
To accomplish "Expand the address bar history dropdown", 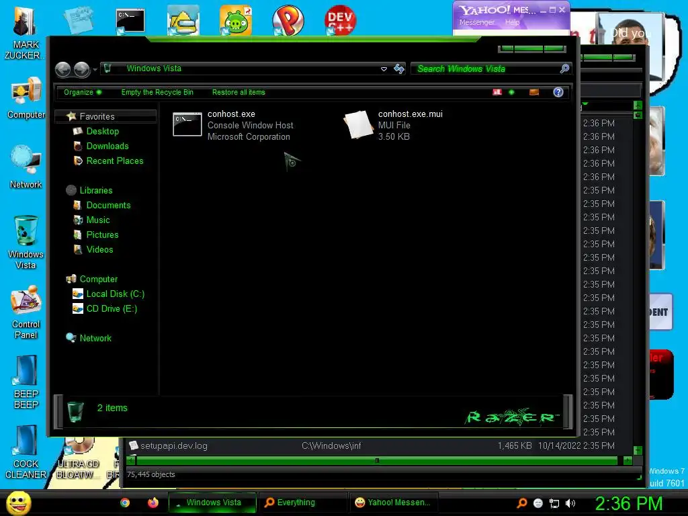I will point(384,69).
